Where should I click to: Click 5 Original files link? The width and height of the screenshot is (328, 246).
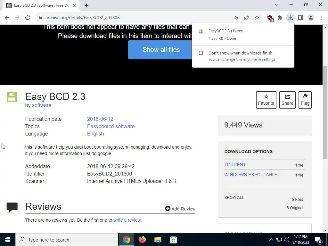pyautogui.click(x=295, y=208)
